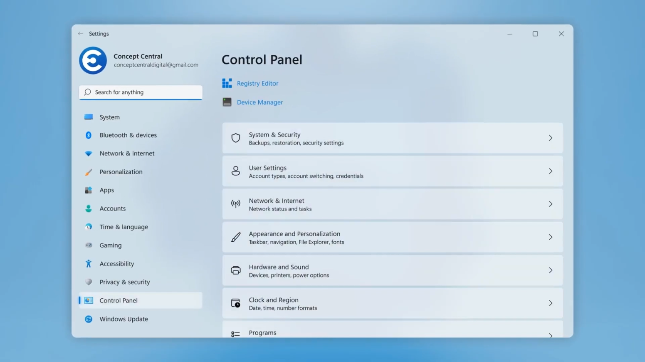Expand System & Security chevron

pyautogui.click(x=551, y=138)
